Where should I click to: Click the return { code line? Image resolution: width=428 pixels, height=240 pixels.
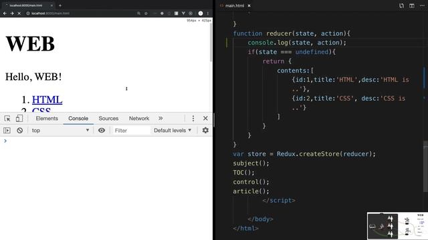tap(277, 61)
